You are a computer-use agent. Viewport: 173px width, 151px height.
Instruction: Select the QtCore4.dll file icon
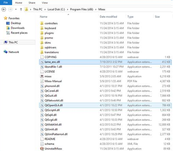pos(42,91)
